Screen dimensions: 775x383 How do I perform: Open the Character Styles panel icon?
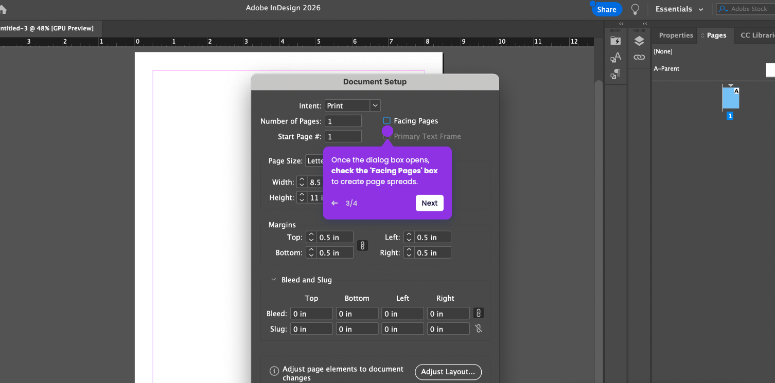tap(615, 58)
